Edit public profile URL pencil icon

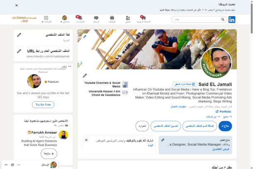[19, 51]
